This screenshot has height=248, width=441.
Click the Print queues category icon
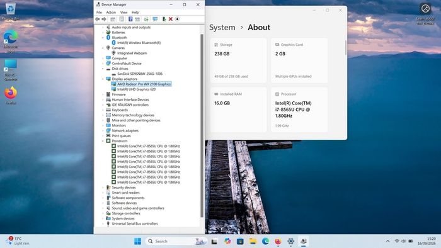click(108, 136)
